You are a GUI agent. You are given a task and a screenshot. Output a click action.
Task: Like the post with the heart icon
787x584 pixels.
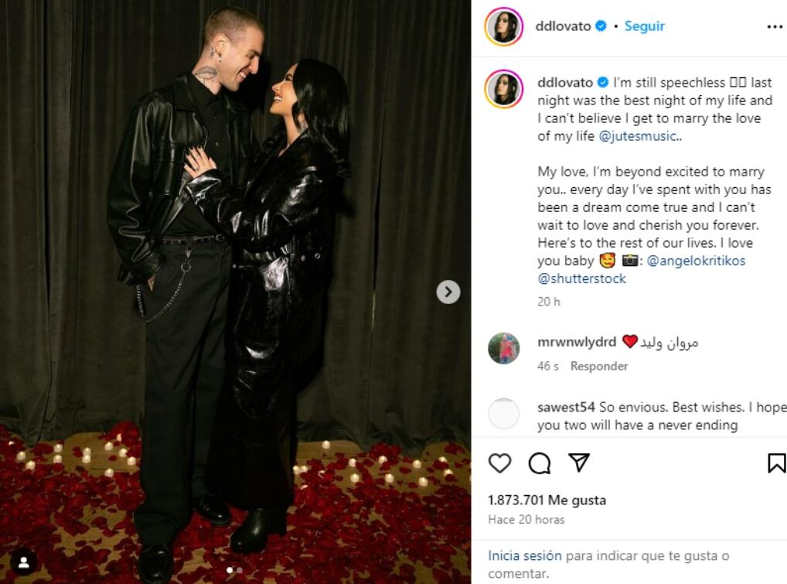(x=499, y=463)
